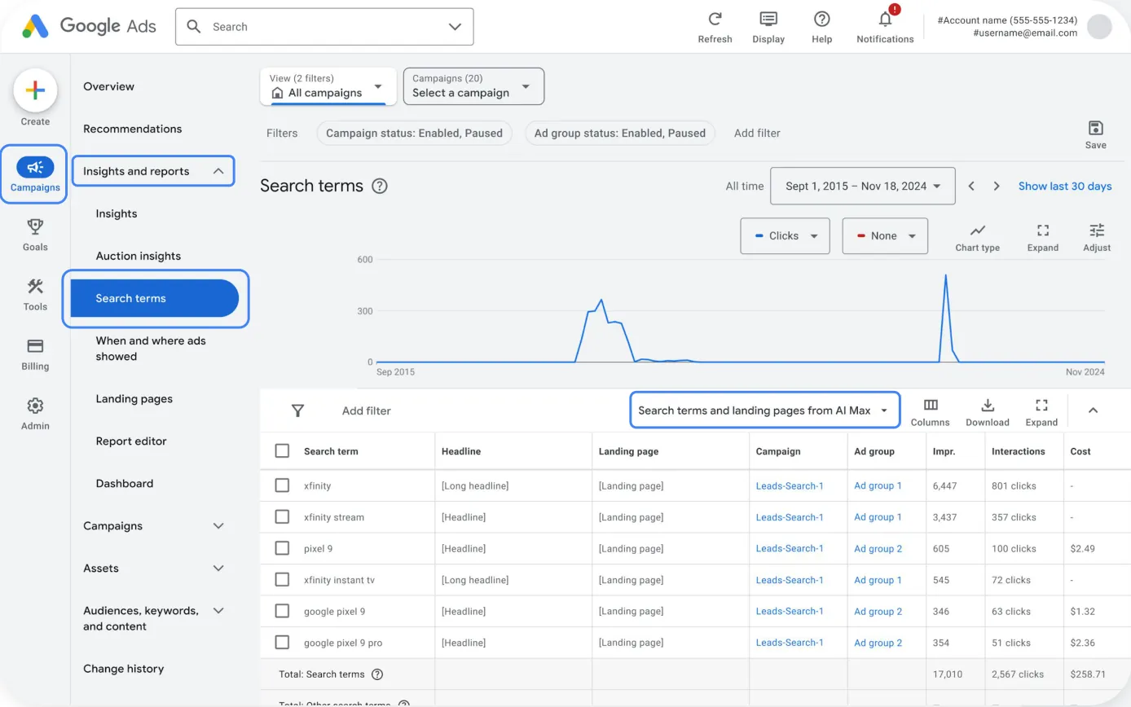Open the Notifications bell
This screenshot has width=1131, height=707.
pyautogui.click(x=885, y=19)
